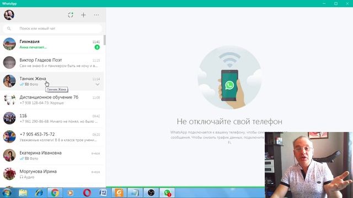Open Дистанционное обучение 7б group chat
The width and height of the screenshot is (353, 198).
tap(52, 100)
